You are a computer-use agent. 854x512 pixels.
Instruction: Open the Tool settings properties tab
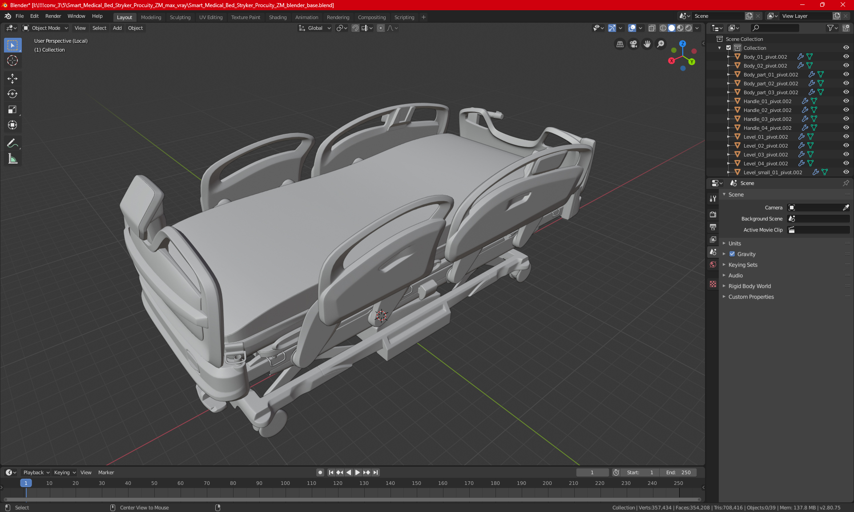tap(713, 199)
